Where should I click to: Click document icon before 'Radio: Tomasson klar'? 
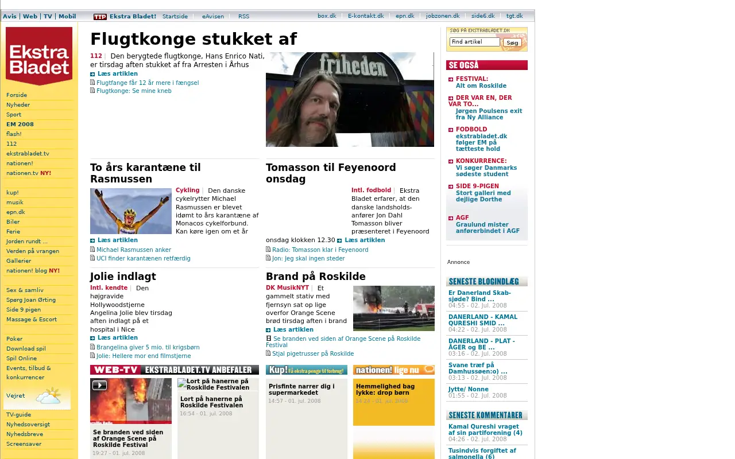click(x=268, y=250)
